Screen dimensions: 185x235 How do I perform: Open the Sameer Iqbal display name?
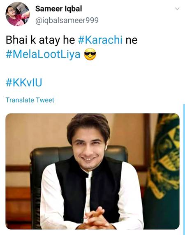[x=59, y=9]
